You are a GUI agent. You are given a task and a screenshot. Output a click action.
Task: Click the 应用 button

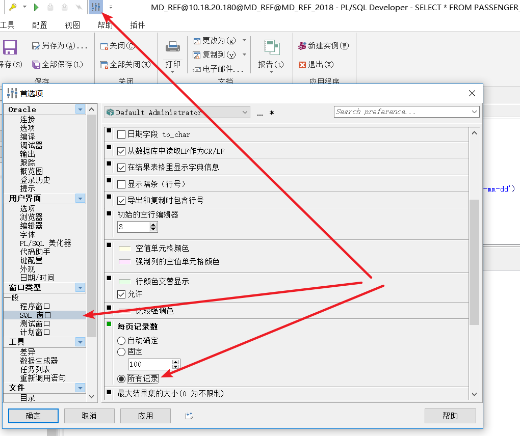click(x=145, y=416)
